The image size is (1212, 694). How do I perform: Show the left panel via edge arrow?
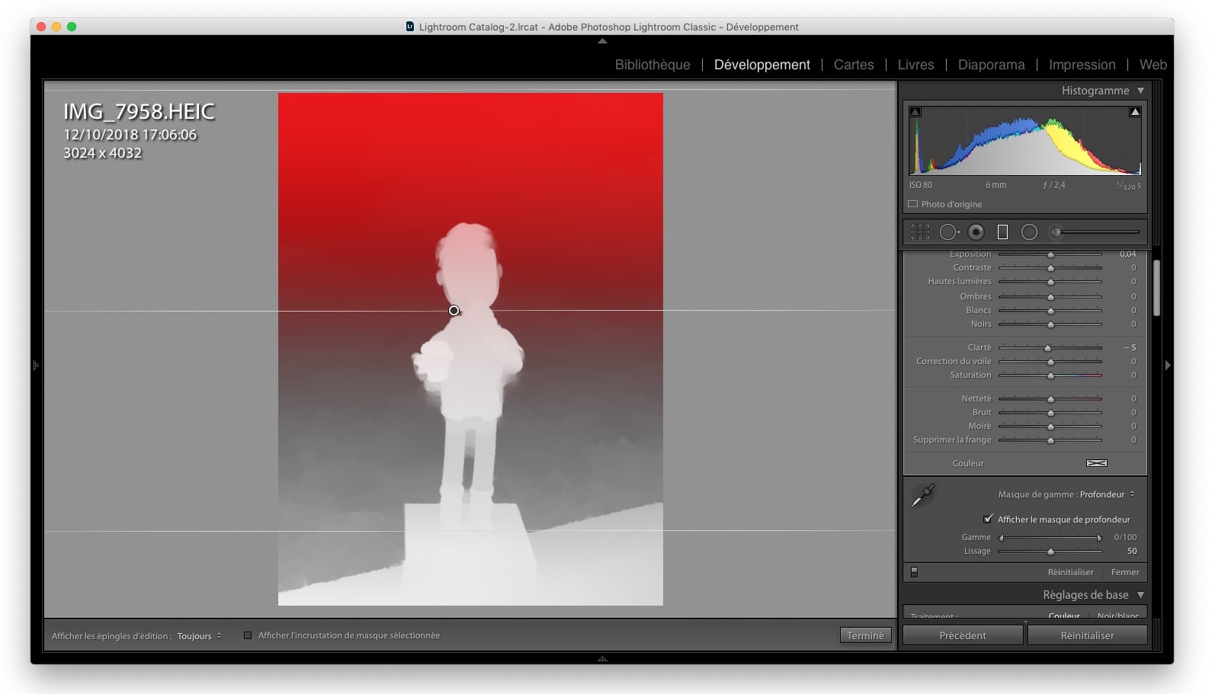click(x=36, y=366)
